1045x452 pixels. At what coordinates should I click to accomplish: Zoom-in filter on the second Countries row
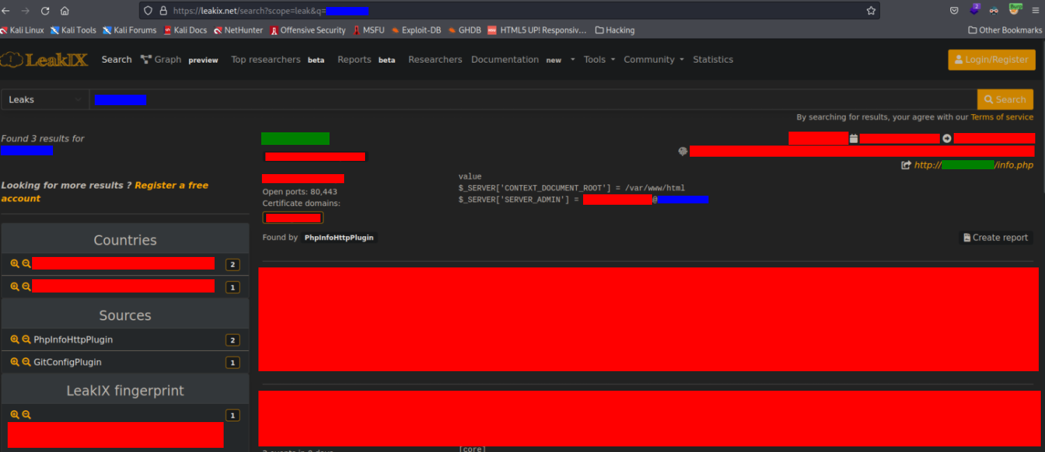point(15,286)
